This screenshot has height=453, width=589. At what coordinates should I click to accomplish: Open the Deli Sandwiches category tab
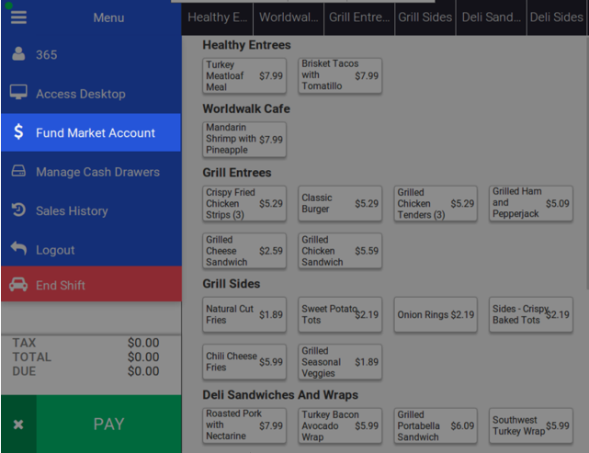493,17
